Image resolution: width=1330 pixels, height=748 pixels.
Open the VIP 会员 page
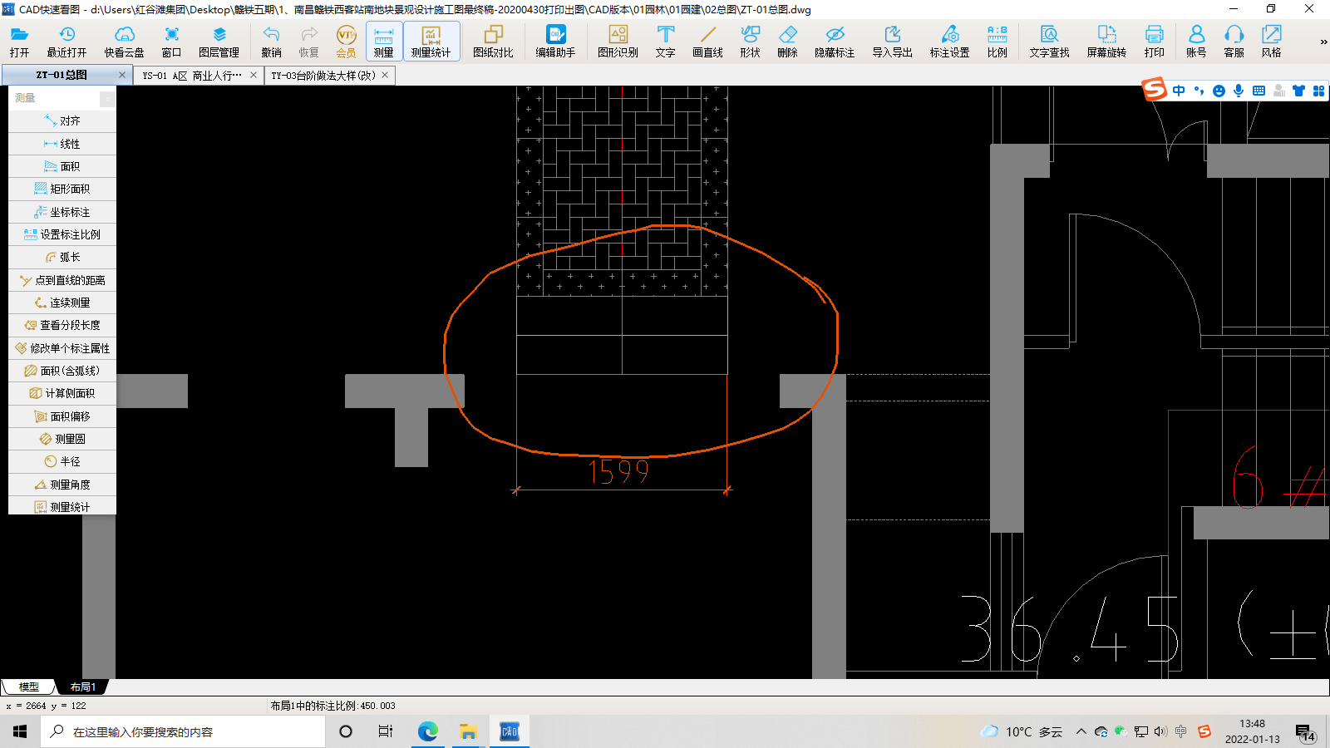click(346, 41)
